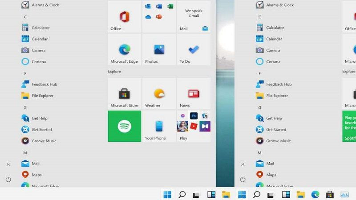Open the Your Phone tile
The height and width of the screenshot is (200, 356).
[159, 126]
